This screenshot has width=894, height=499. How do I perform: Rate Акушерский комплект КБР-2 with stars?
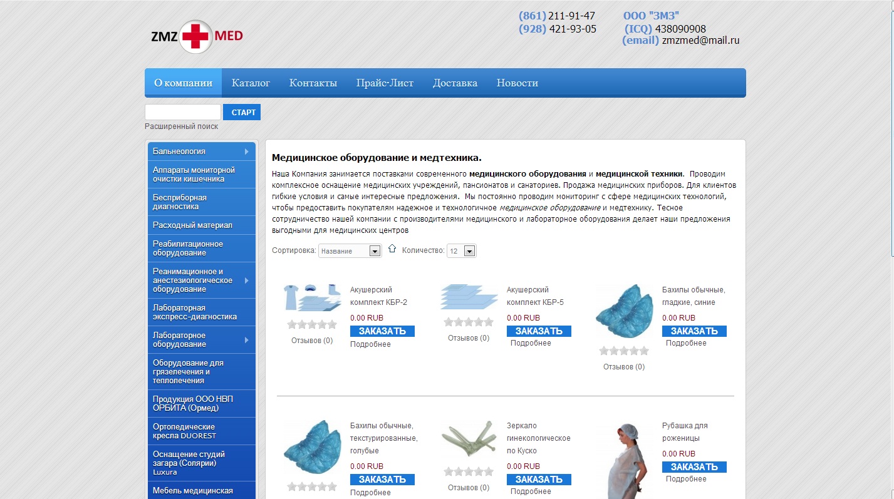tap(312, 324)
